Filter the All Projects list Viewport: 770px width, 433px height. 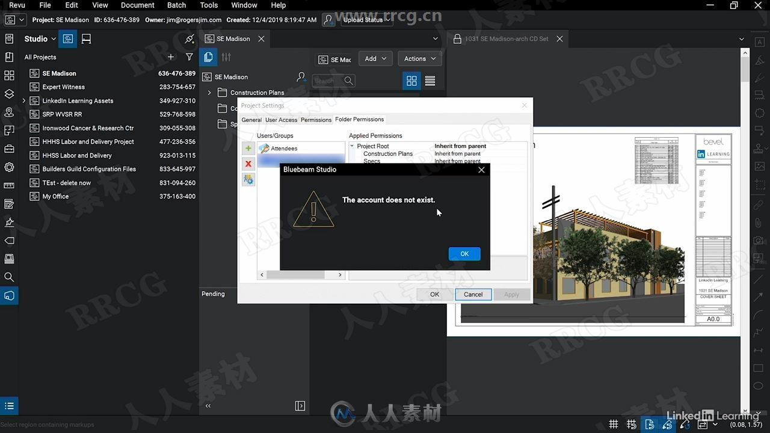[x=189, y=57]
